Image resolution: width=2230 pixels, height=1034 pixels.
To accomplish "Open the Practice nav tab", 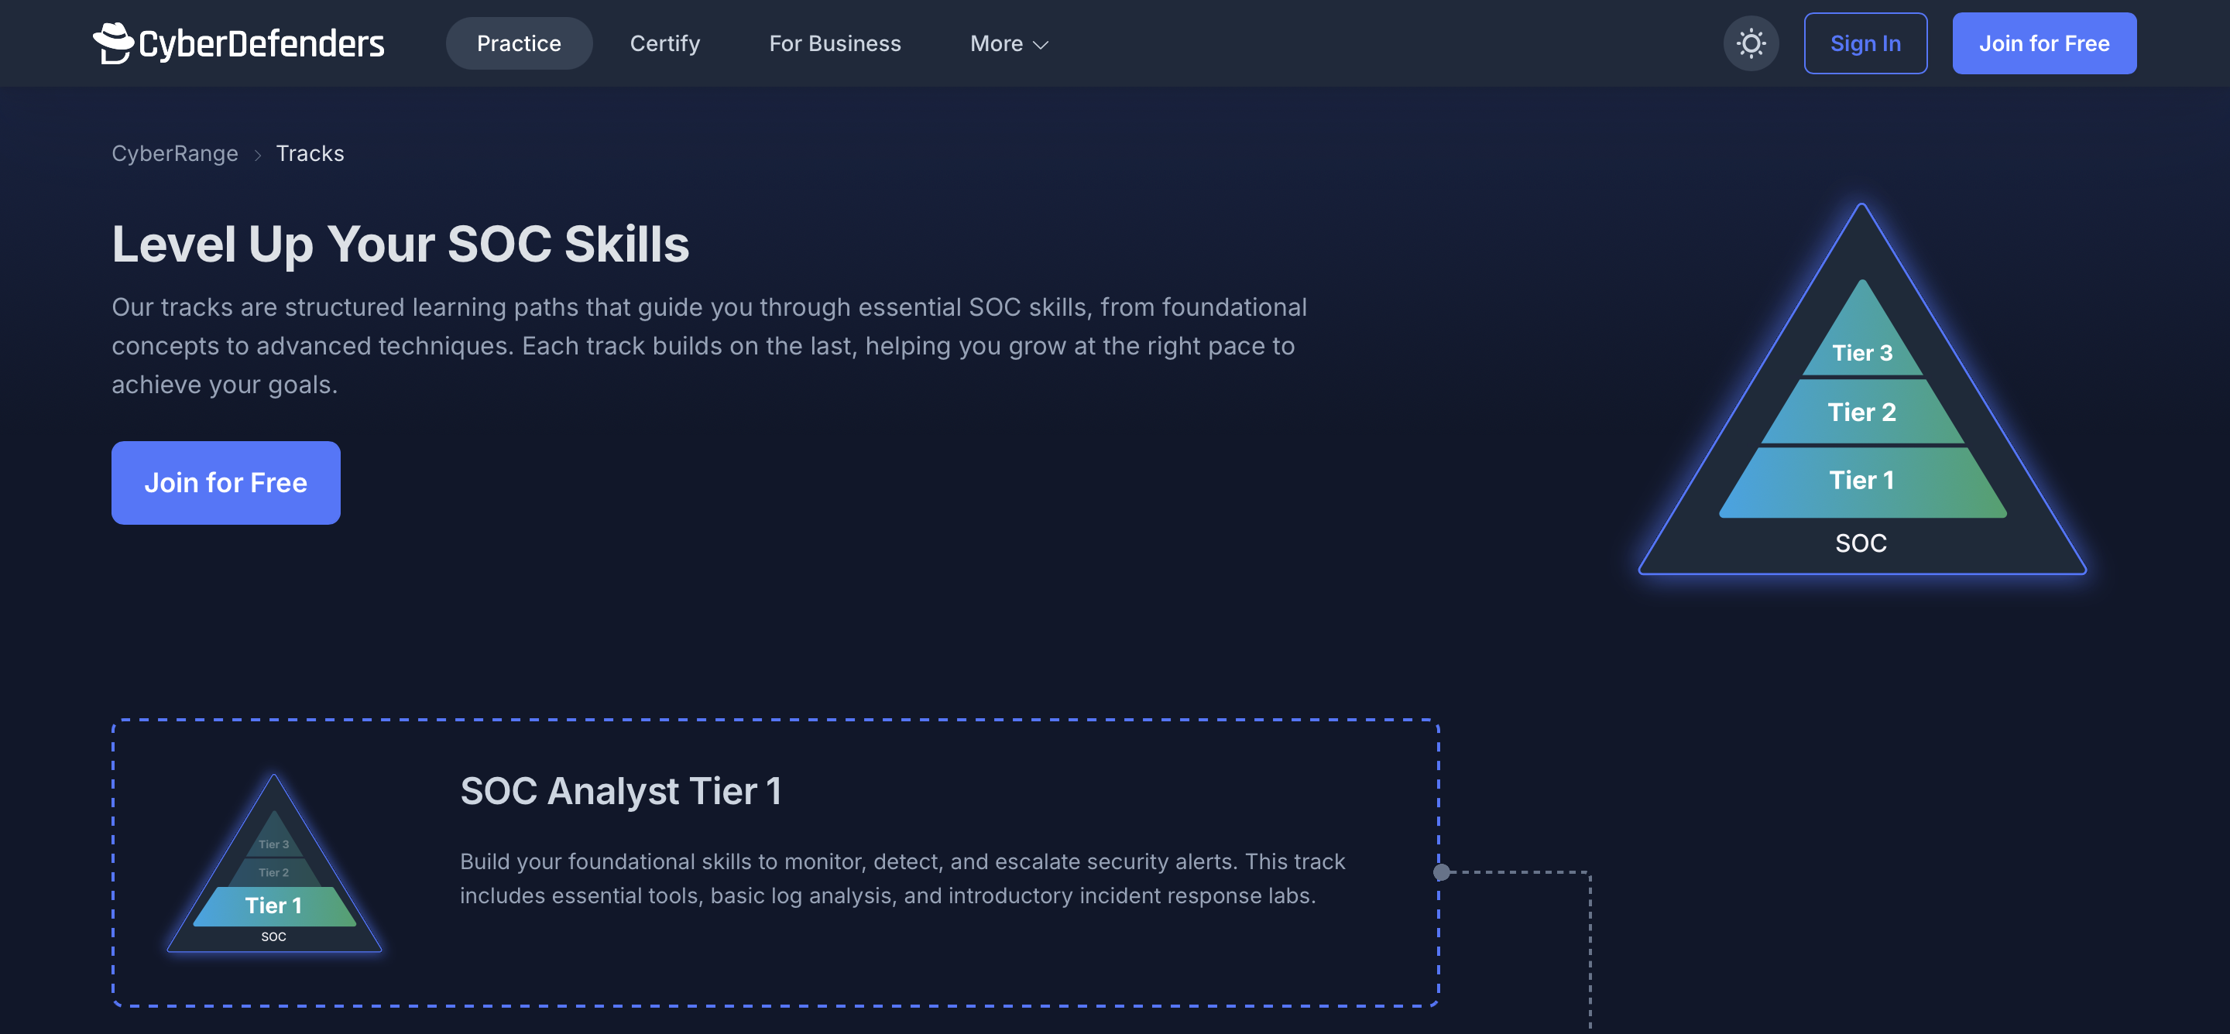I will tap(519, 43).
